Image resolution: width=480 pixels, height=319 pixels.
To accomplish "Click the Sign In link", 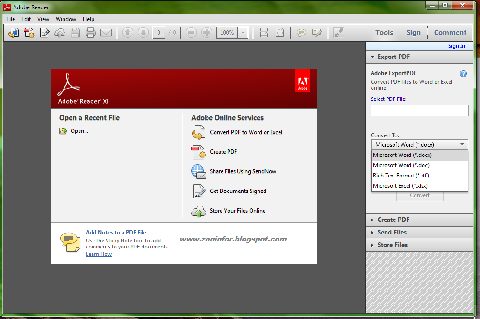I will (x=456, y=46).
